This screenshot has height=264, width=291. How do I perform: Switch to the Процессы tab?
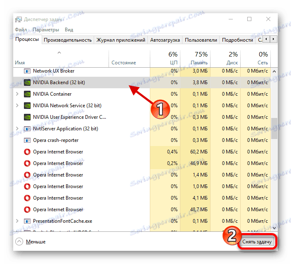(x=27, y=39)
